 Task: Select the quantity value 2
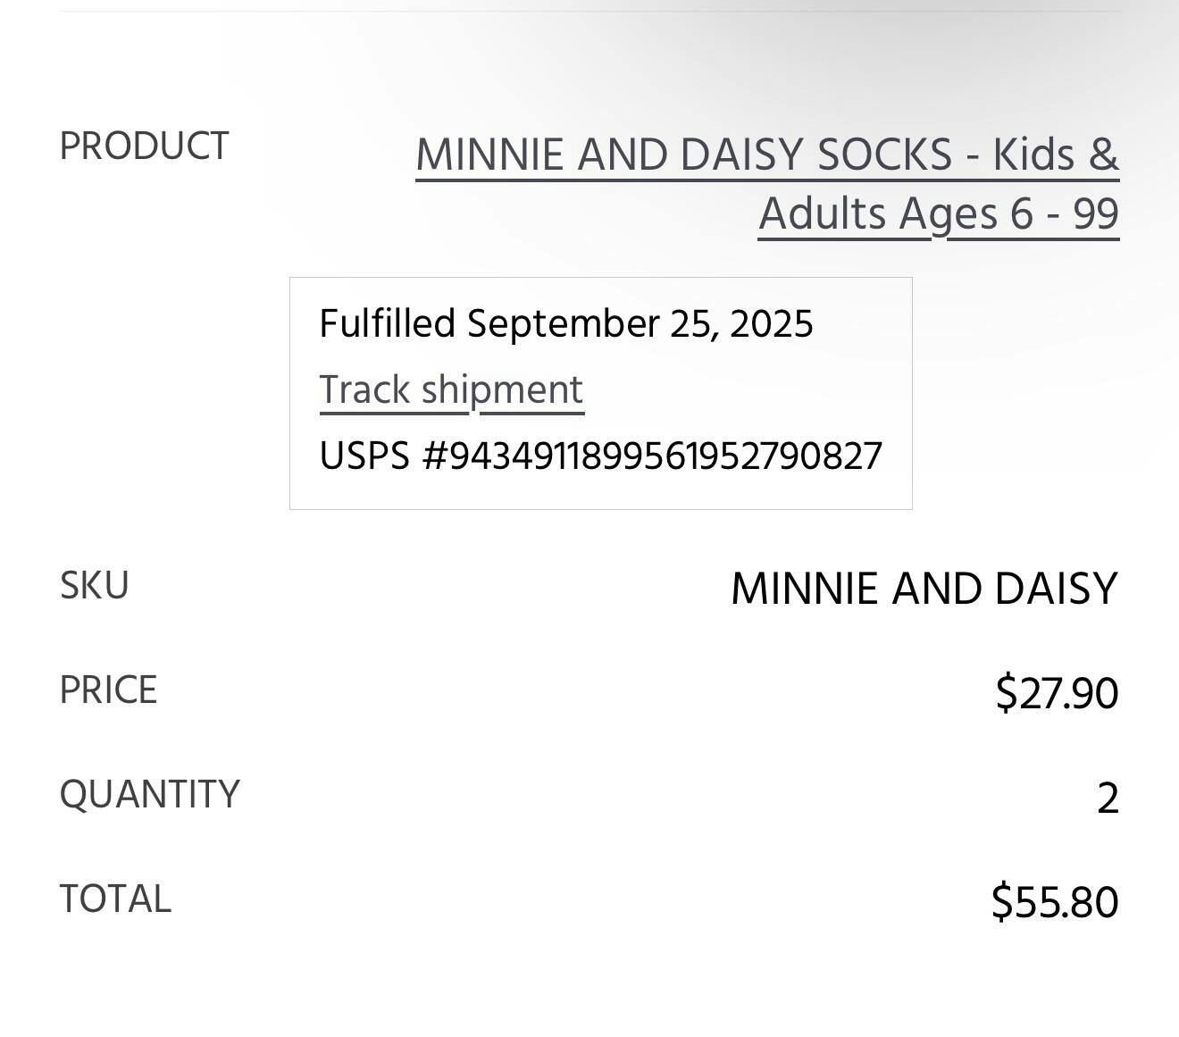1107,798
